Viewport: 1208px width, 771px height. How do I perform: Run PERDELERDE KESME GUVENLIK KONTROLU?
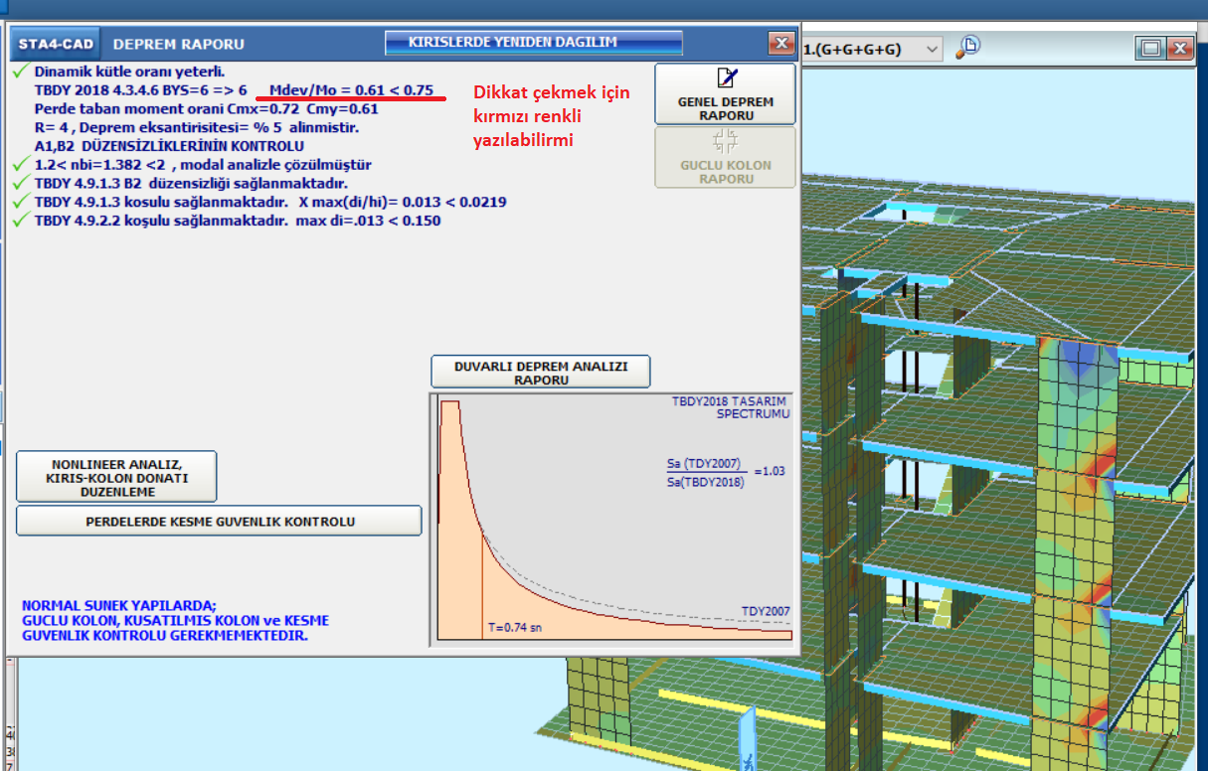[219, 521]
